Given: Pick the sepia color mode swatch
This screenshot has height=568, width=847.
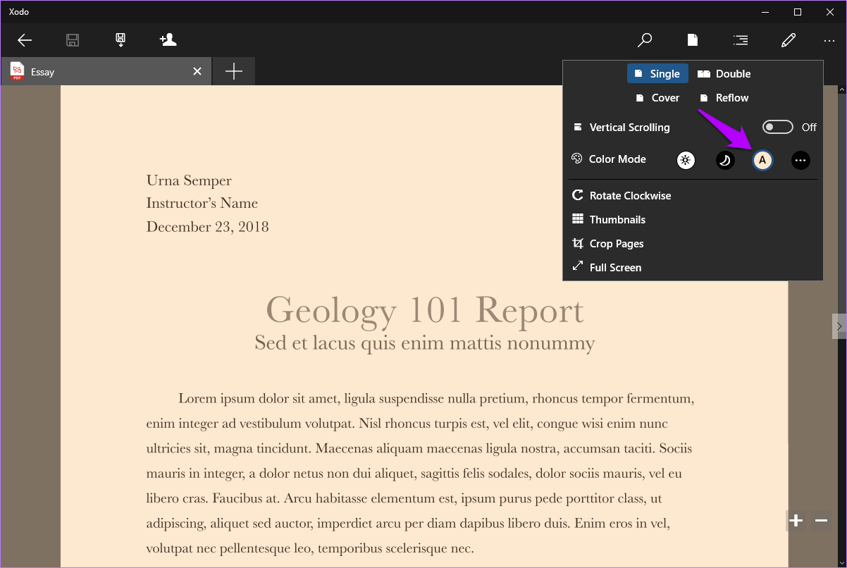Looking at the screenshot, I should pos(762,160).
